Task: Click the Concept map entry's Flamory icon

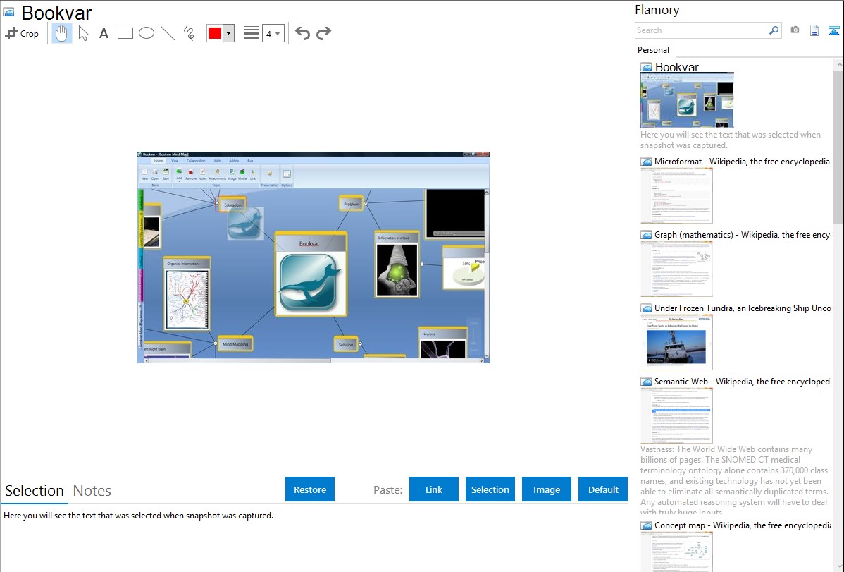Action: pos(647,525)
